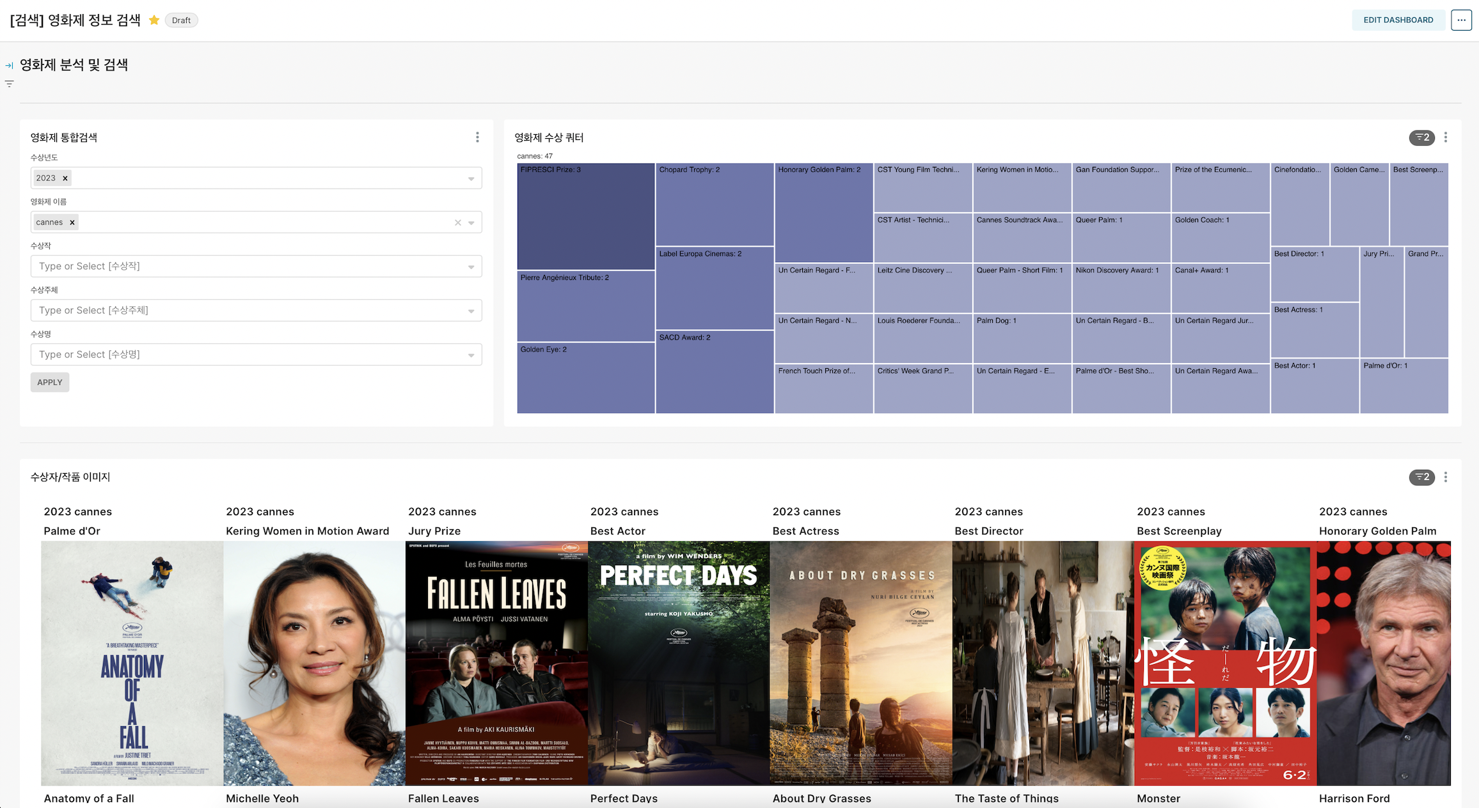Click the Jury Prize caption text
The width and height of the screenshot is (1479, 808).
[x=434, y=531]
